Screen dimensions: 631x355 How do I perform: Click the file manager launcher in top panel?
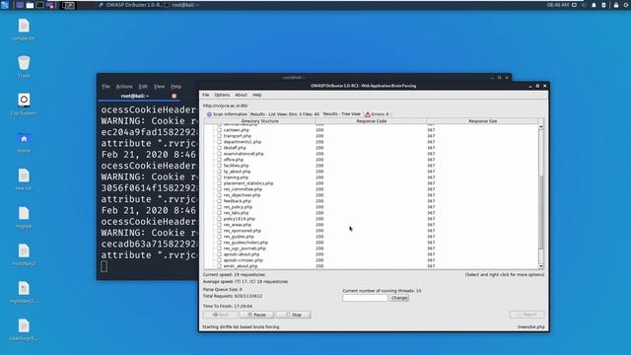(30, 5)
